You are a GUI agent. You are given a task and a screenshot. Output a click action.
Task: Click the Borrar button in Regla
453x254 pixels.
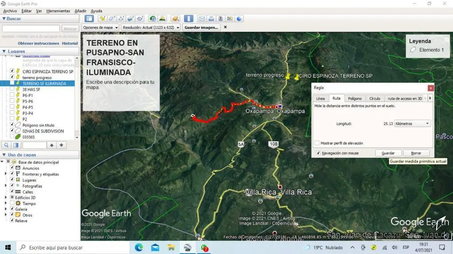pyautogui.click(x=416, y=153)
